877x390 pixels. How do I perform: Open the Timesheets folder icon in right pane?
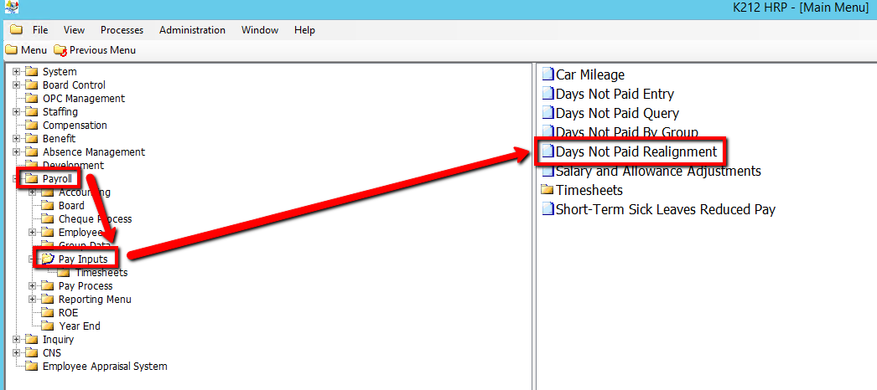(x=548, y=190)
